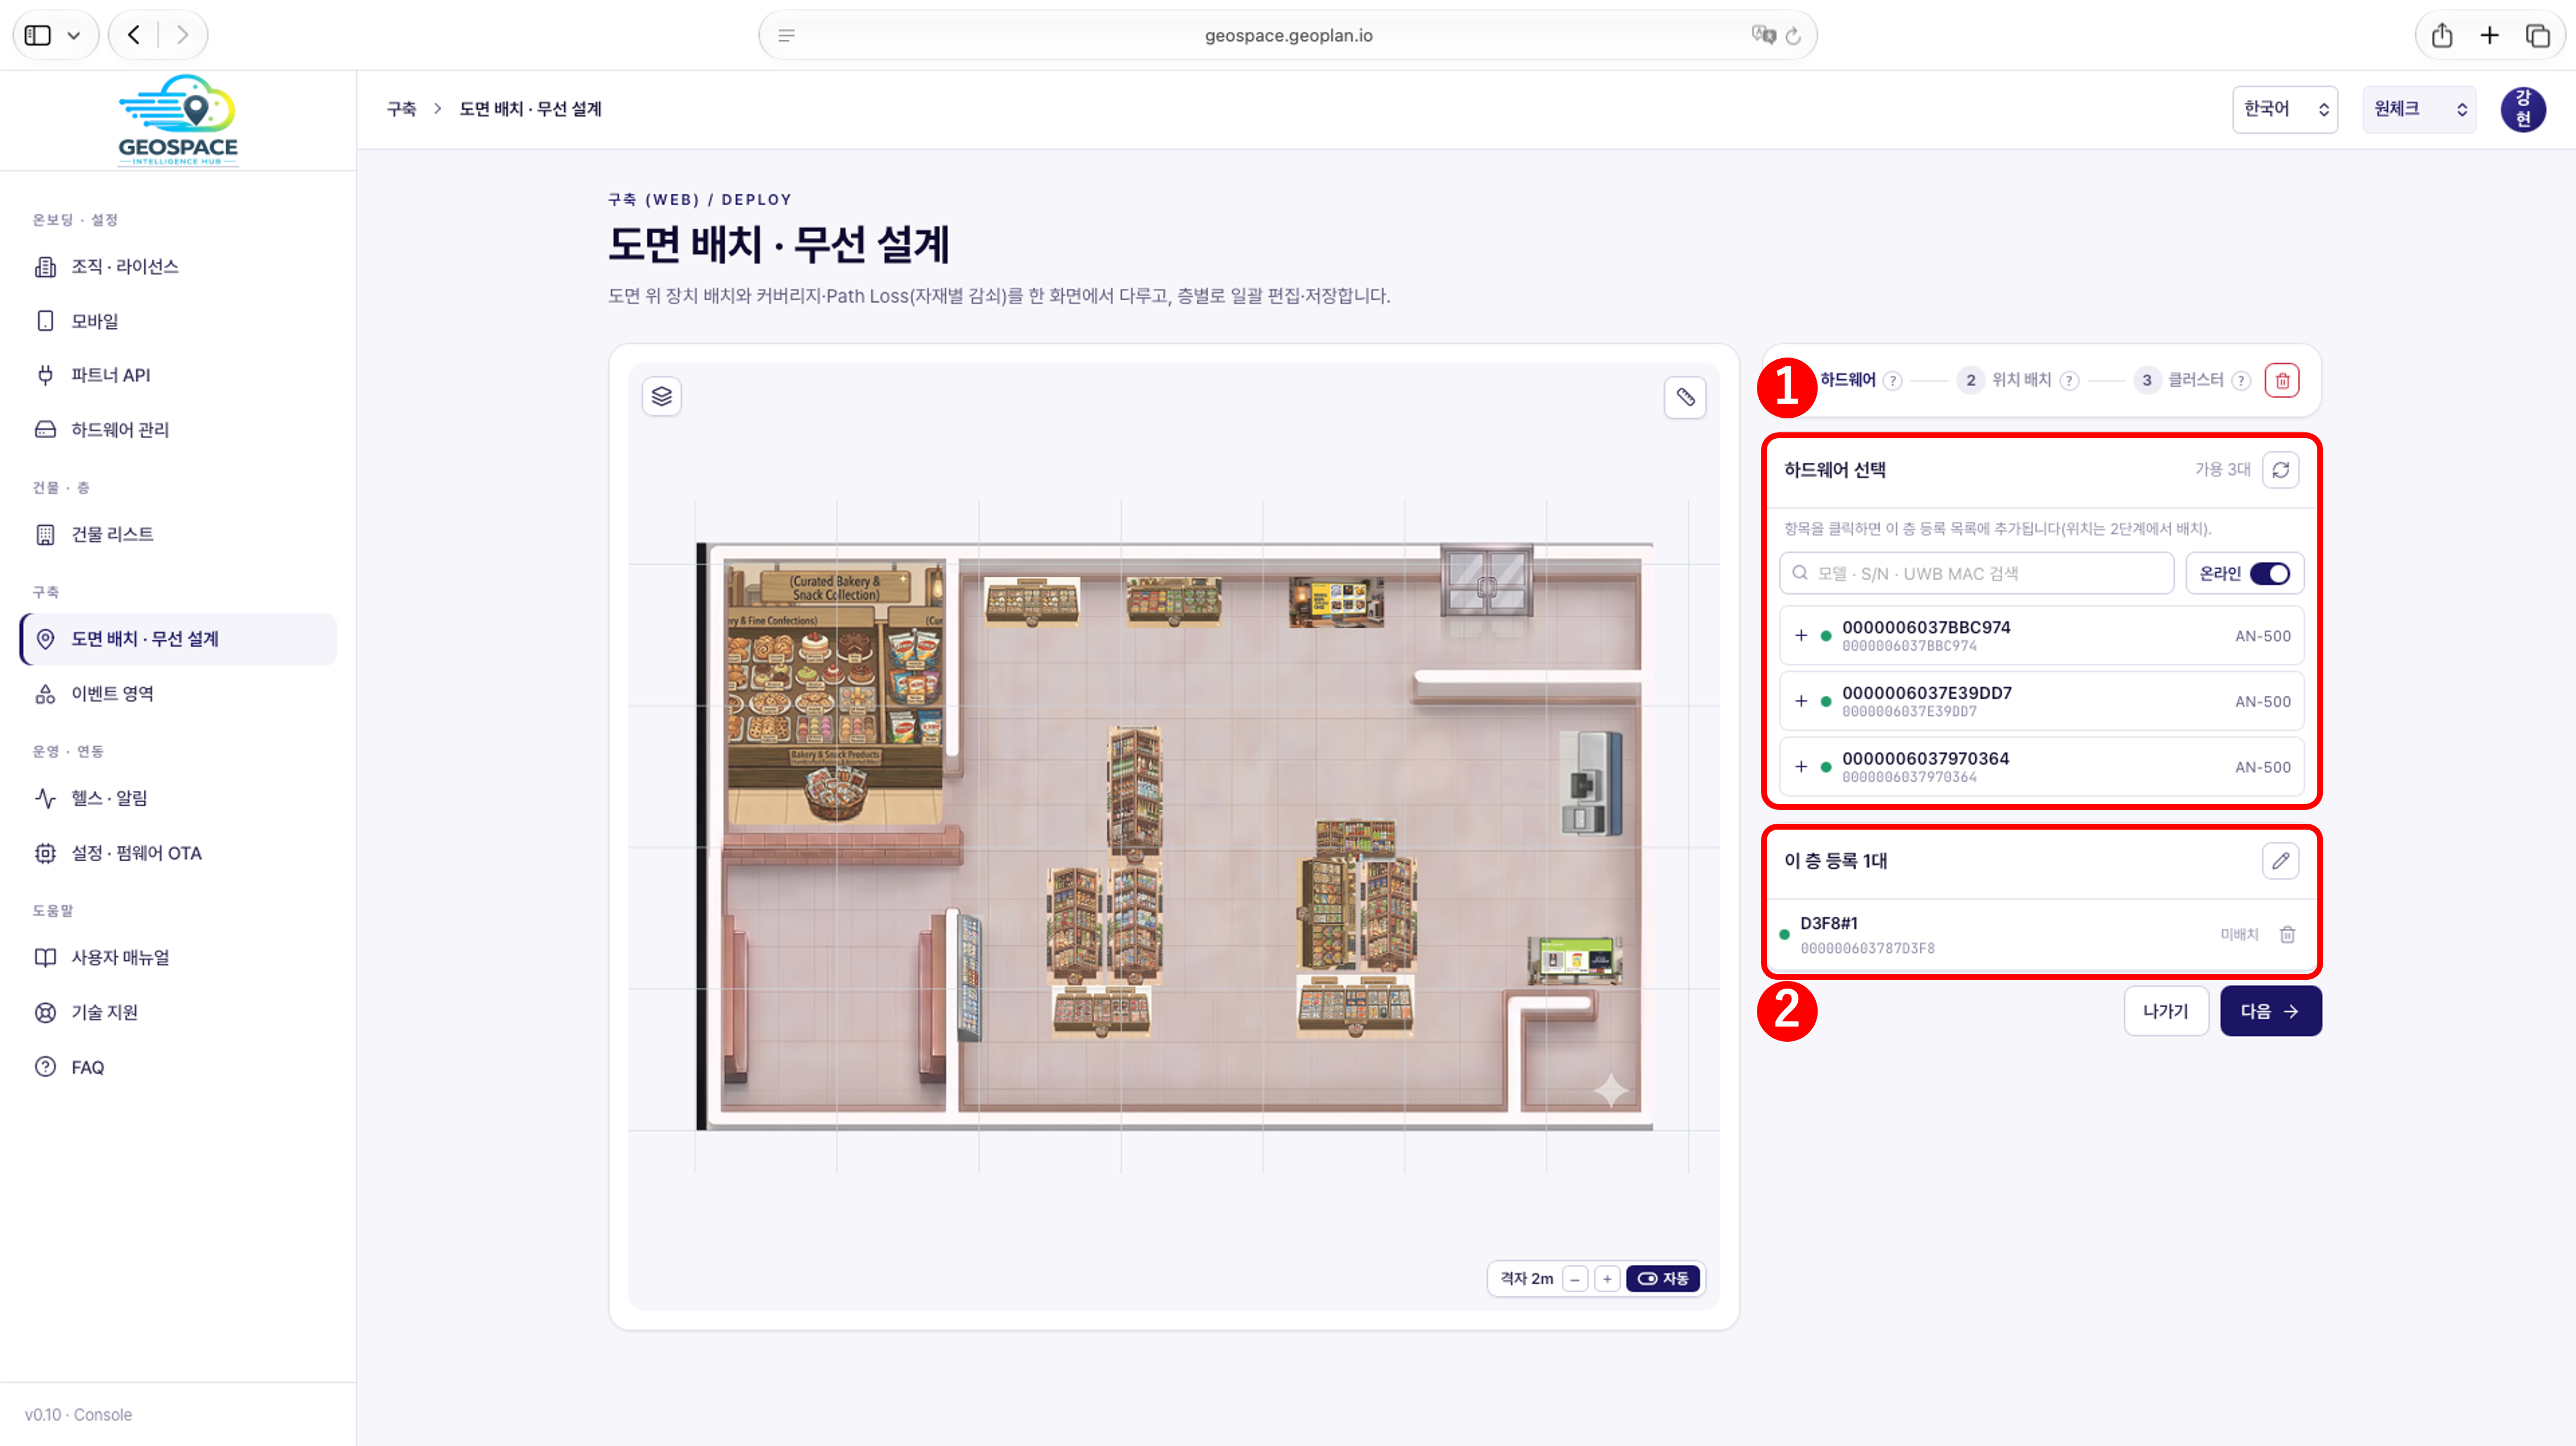Increase the grid size with the plus button
The image size is (2576, 1446).
coord(1607,1279)
